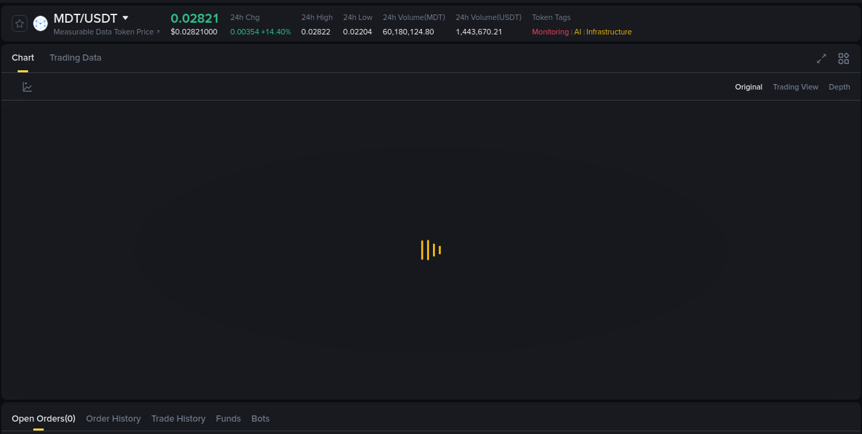Select the Chart tab

(x=23, y=58)
